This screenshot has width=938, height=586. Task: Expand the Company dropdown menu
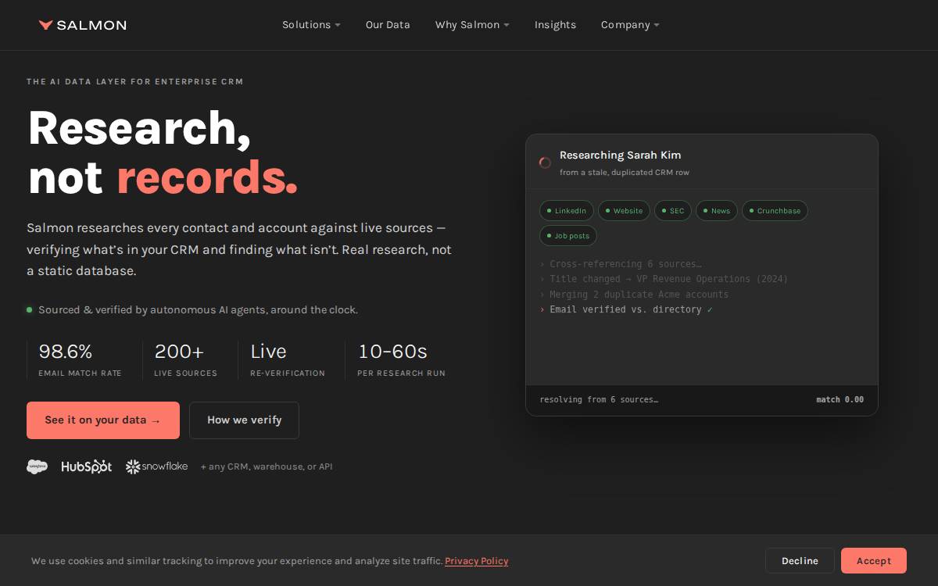[x=630, y=25]
